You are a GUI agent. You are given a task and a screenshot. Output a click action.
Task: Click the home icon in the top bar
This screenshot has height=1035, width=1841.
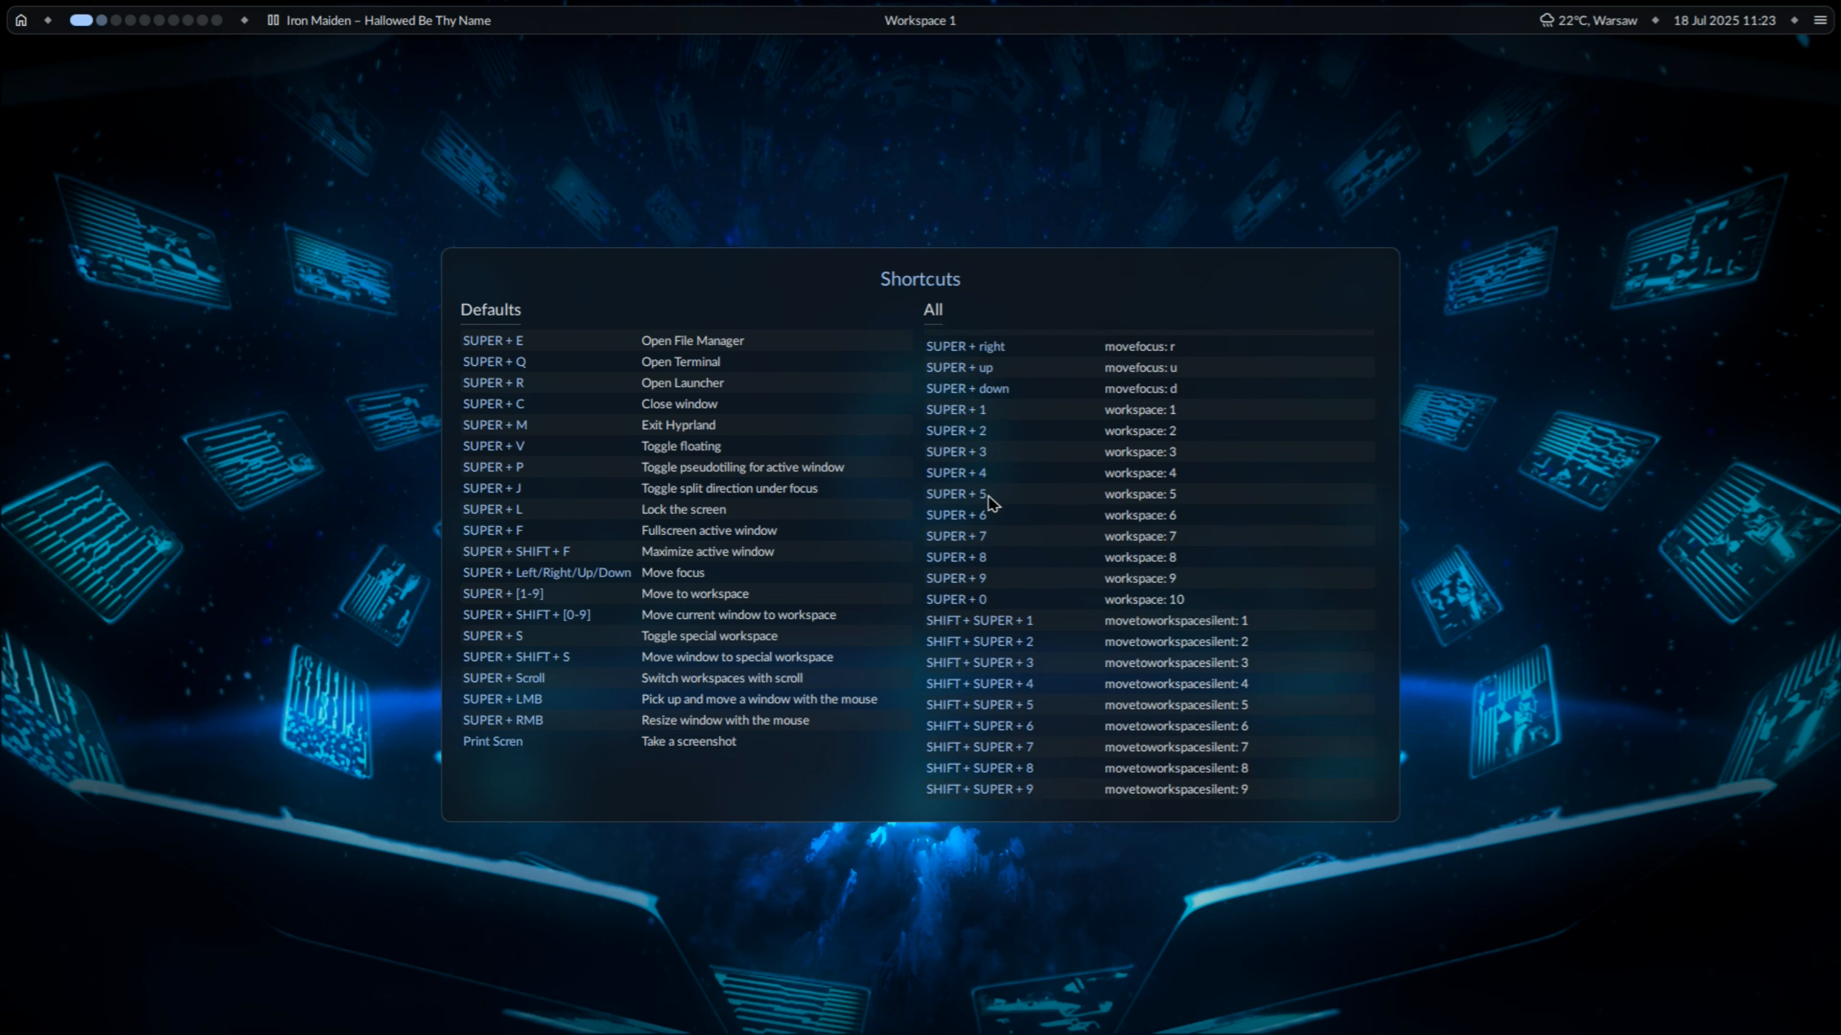coord(21,20)
